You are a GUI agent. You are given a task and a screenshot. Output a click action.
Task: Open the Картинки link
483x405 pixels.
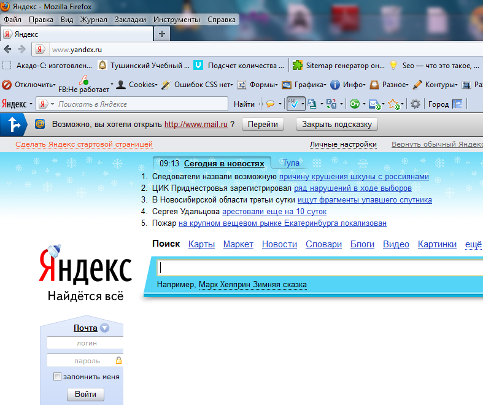437,244
